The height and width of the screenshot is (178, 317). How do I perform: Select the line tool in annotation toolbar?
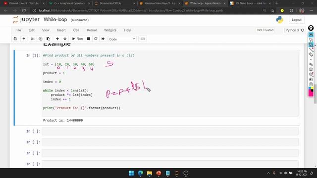(x=311, y=49)
